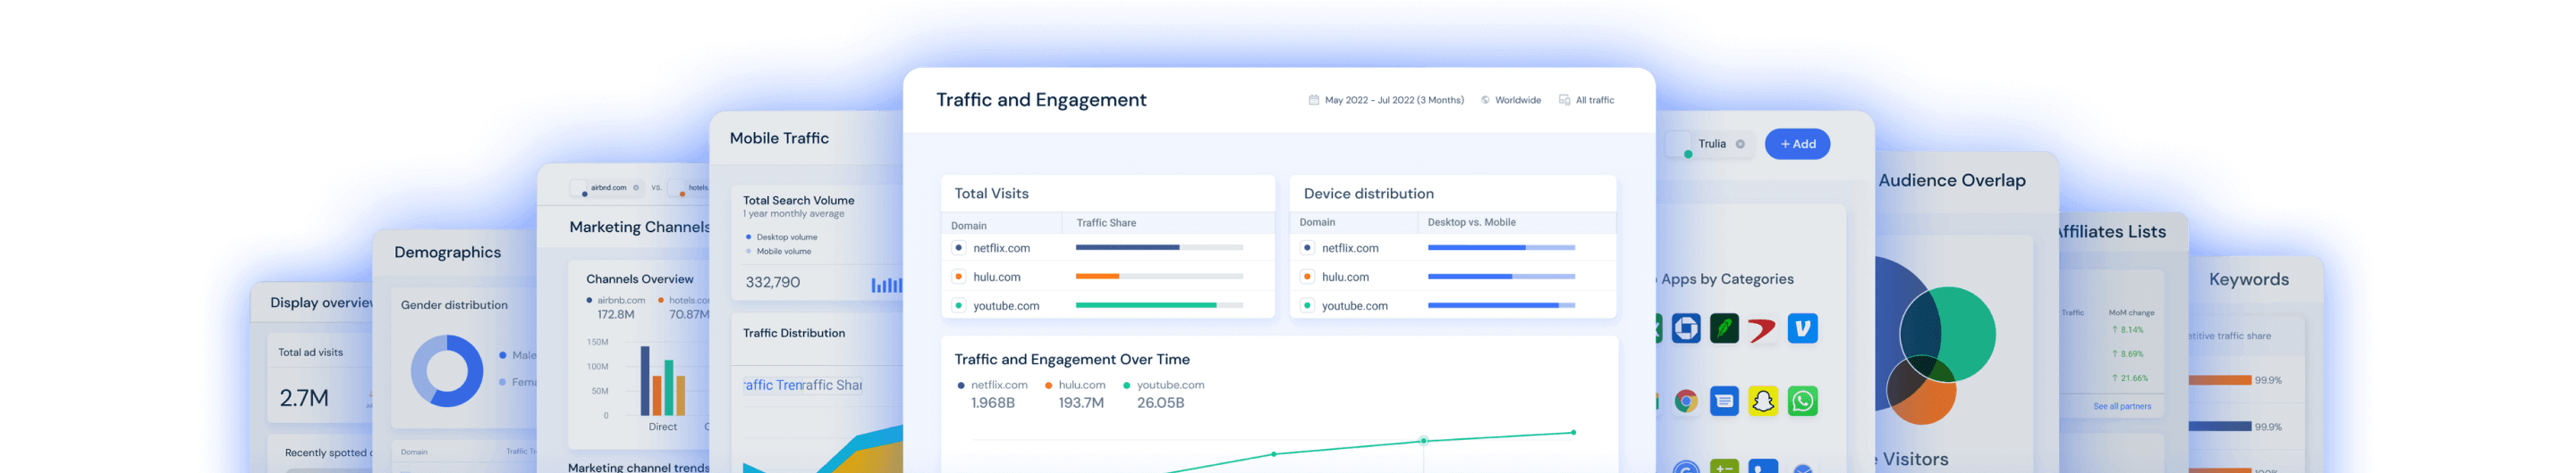Toggle hulu.com marker in Device distribution
The image size is (2576, 473).
[x=1307, y=277]
